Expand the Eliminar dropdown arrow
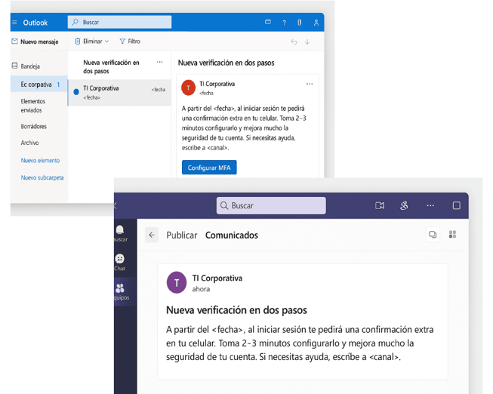493x394 pixels. point(107,42)
